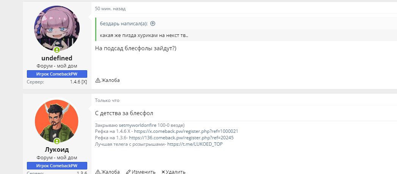This screenshot has width=397, height=174.
Task: Edit the post with Изменить pencil
Action: coord(141,172)
